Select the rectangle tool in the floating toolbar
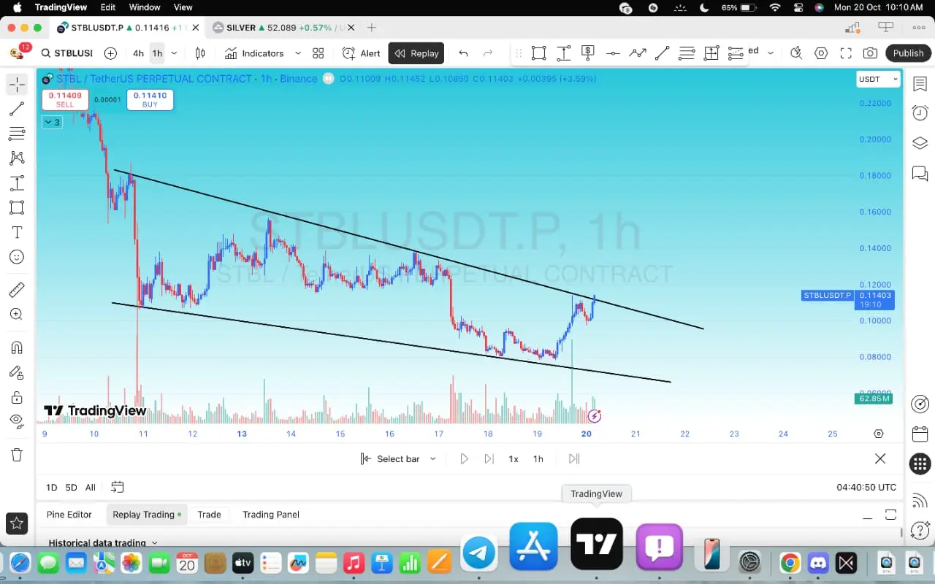This screenshot has width=935, height=584. (x=538, y=53)
